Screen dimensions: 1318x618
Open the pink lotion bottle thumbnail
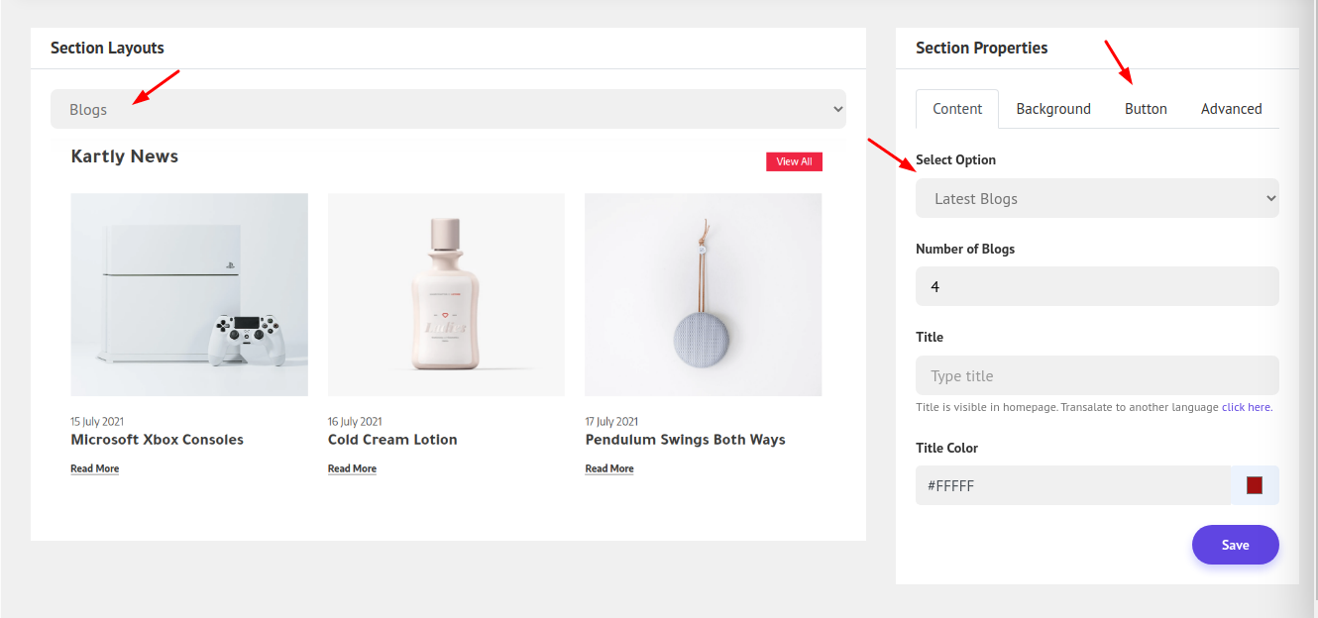coord(446,294)
